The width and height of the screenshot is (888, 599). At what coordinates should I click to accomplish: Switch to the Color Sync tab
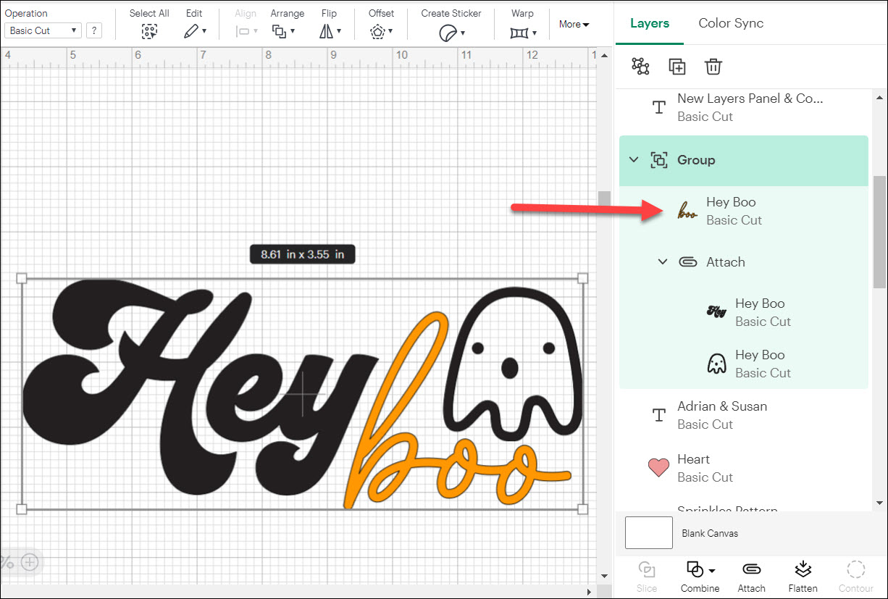(730, 23)
